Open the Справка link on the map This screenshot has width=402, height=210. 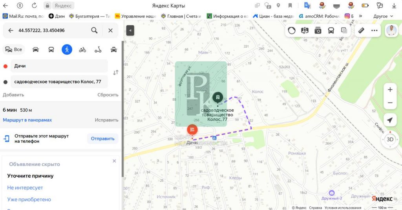pyautogui.click(x=315, y=208)
